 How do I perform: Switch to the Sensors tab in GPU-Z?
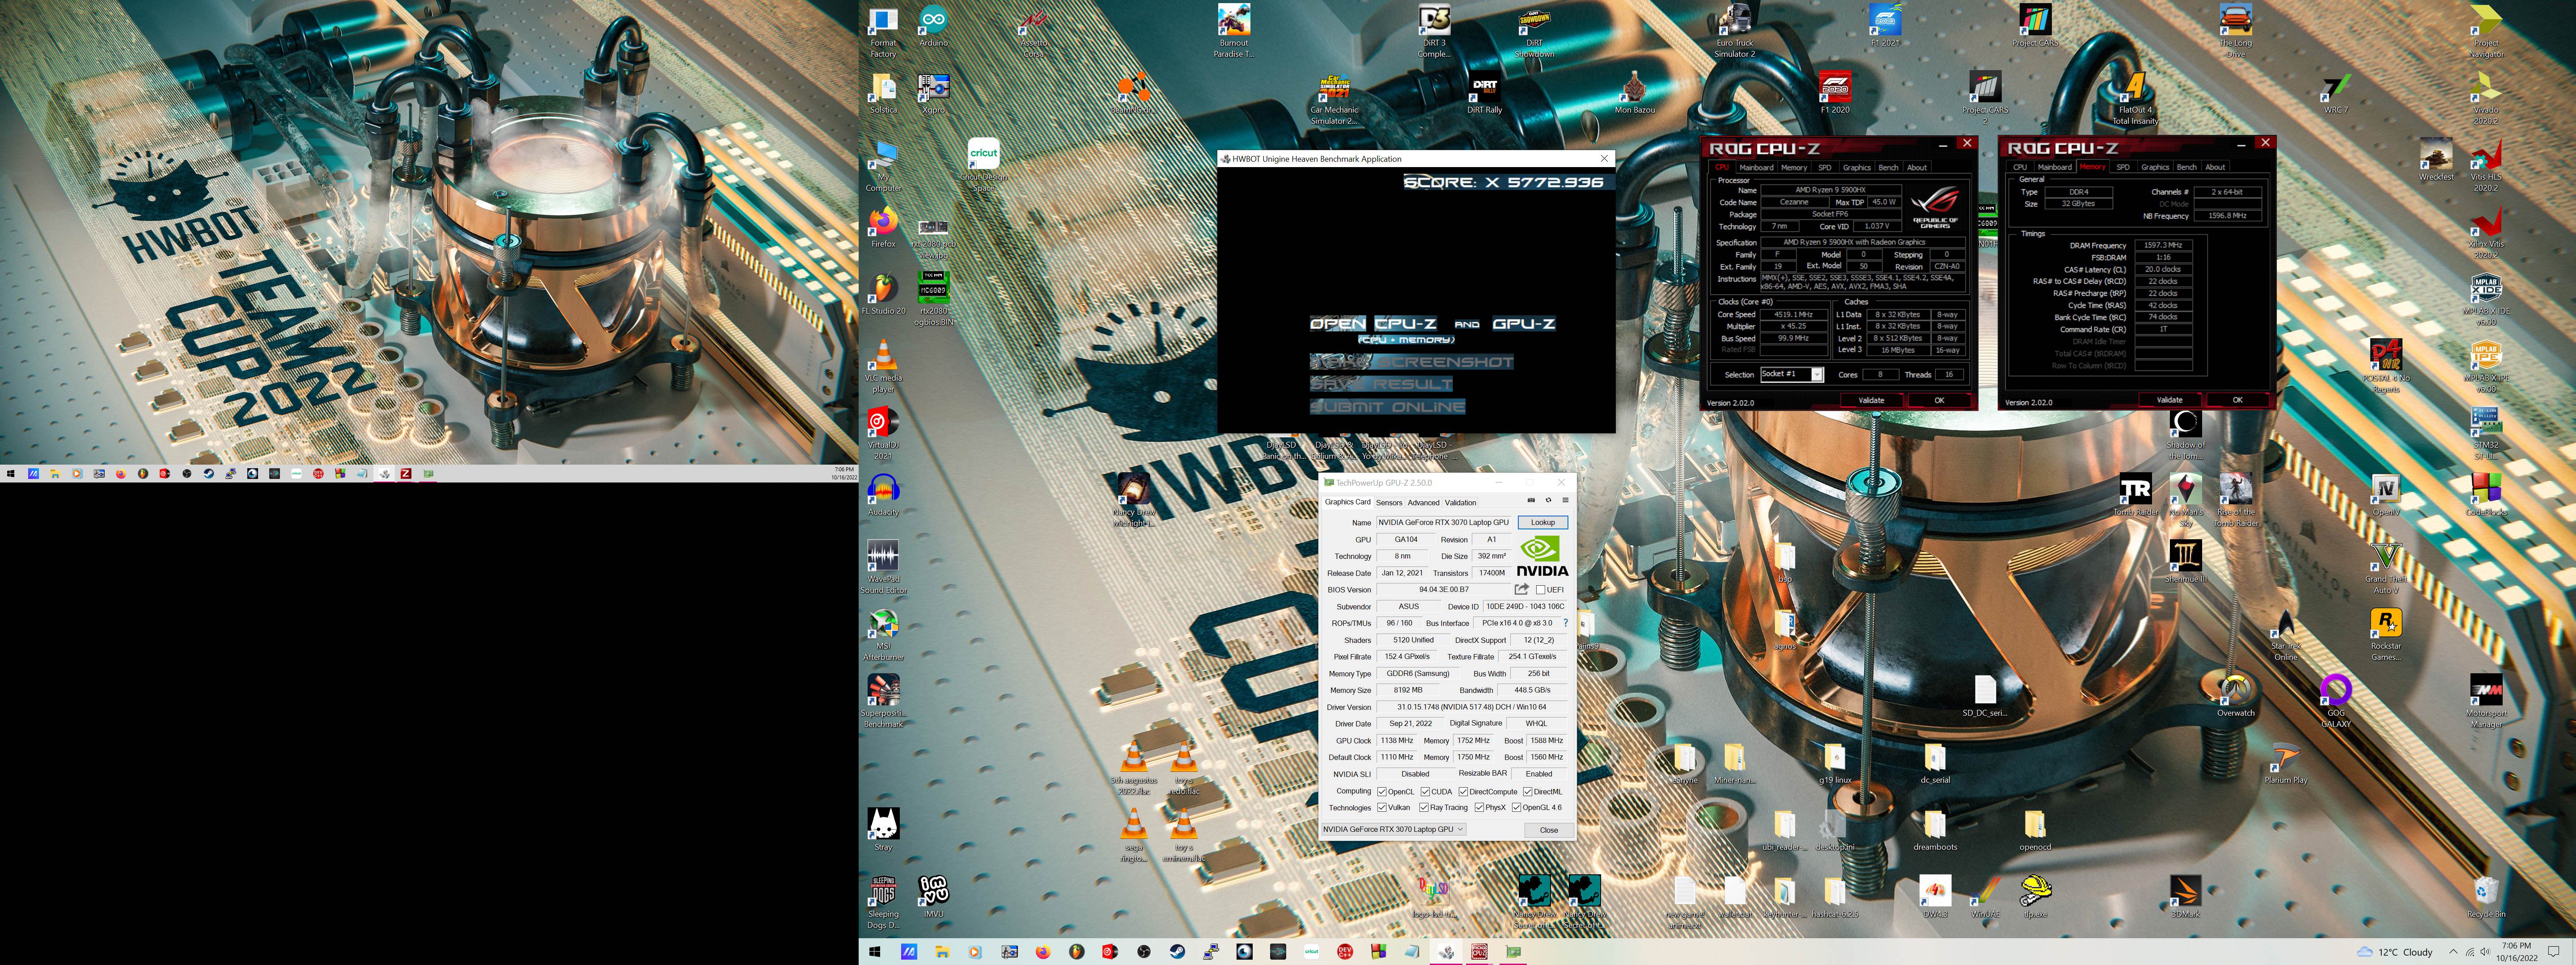(1389, 503)
